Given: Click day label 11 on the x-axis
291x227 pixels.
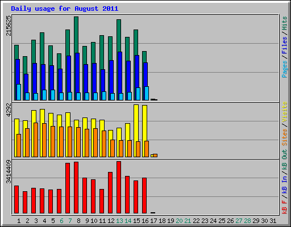Looking at the screenshot, I should [102, 221].
